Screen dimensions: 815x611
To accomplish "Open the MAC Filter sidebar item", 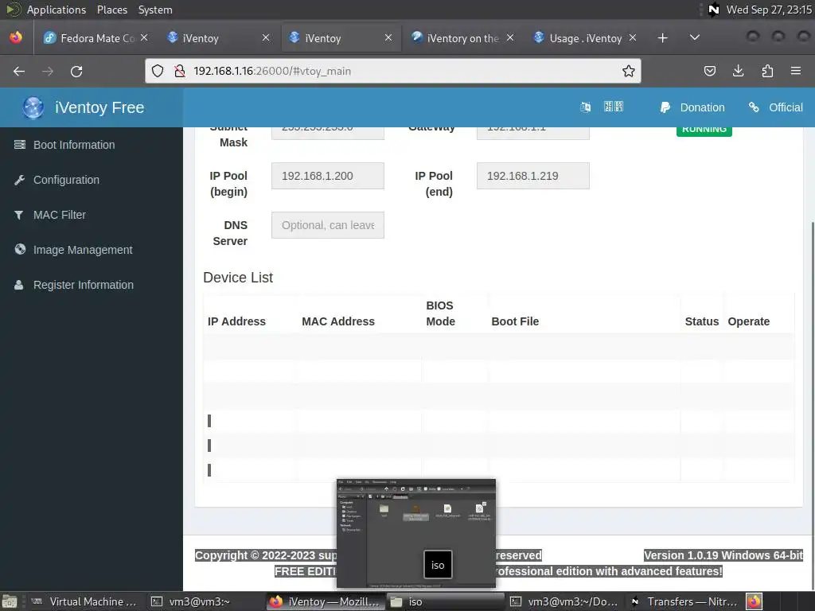I will tap(59, 215).
